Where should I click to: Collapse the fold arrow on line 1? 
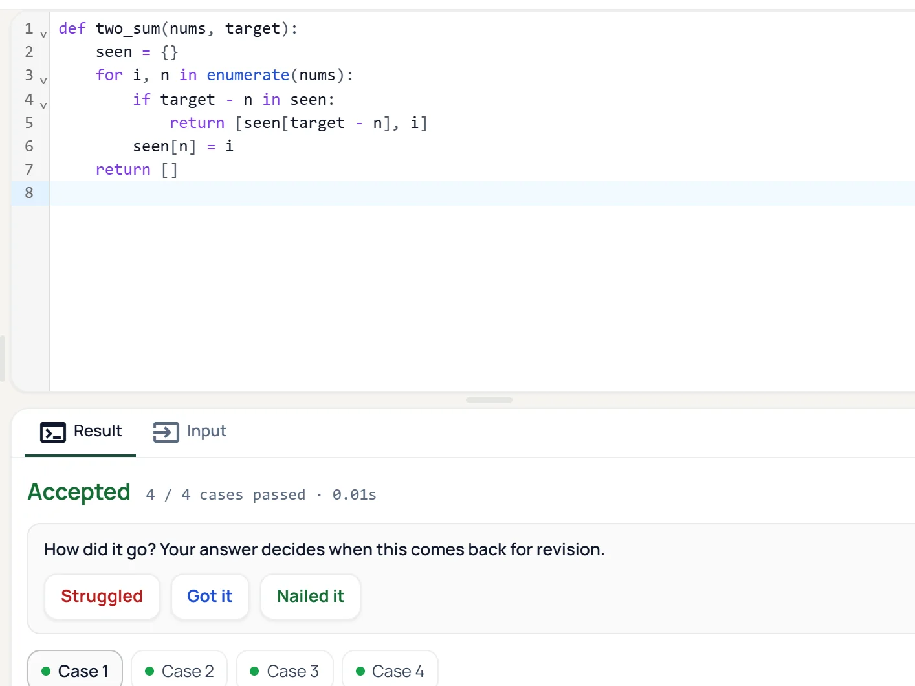43,34
